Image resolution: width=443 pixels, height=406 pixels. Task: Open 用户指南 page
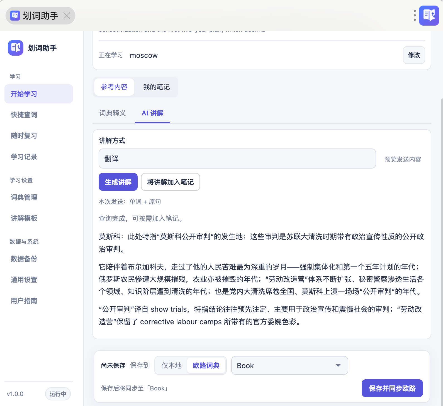[x=39, y=301]
